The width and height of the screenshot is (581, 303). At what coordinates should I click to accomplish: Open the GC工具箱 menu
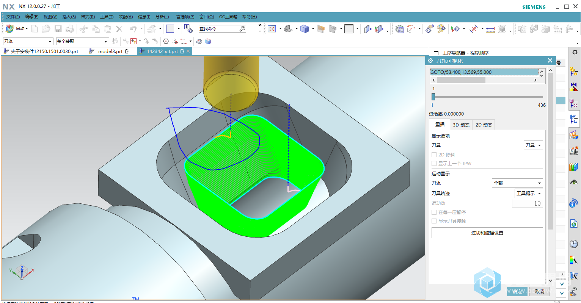(228, 17)
